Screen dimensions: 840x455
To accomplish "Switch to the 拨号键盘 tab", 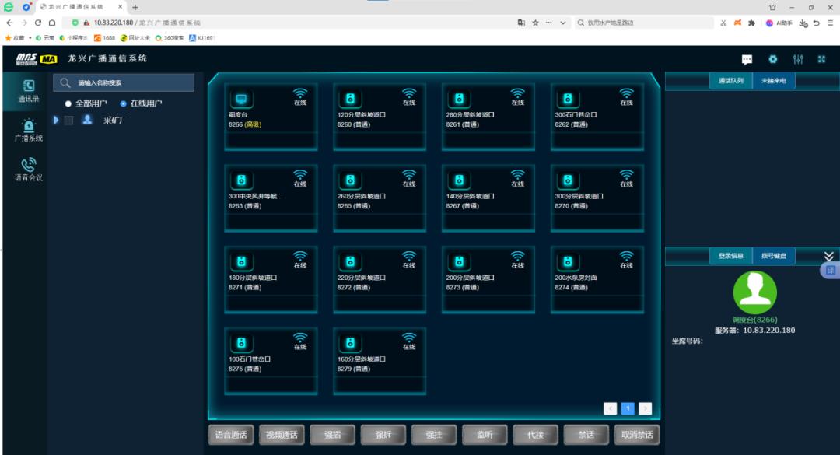I will [x=774, y=256].
